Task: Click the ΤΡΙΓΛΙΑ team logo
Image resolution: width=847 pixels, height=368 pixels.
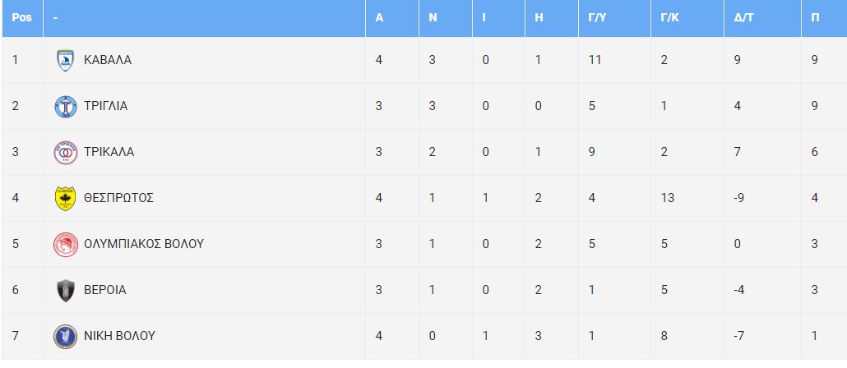Action: tap(65, 106)
